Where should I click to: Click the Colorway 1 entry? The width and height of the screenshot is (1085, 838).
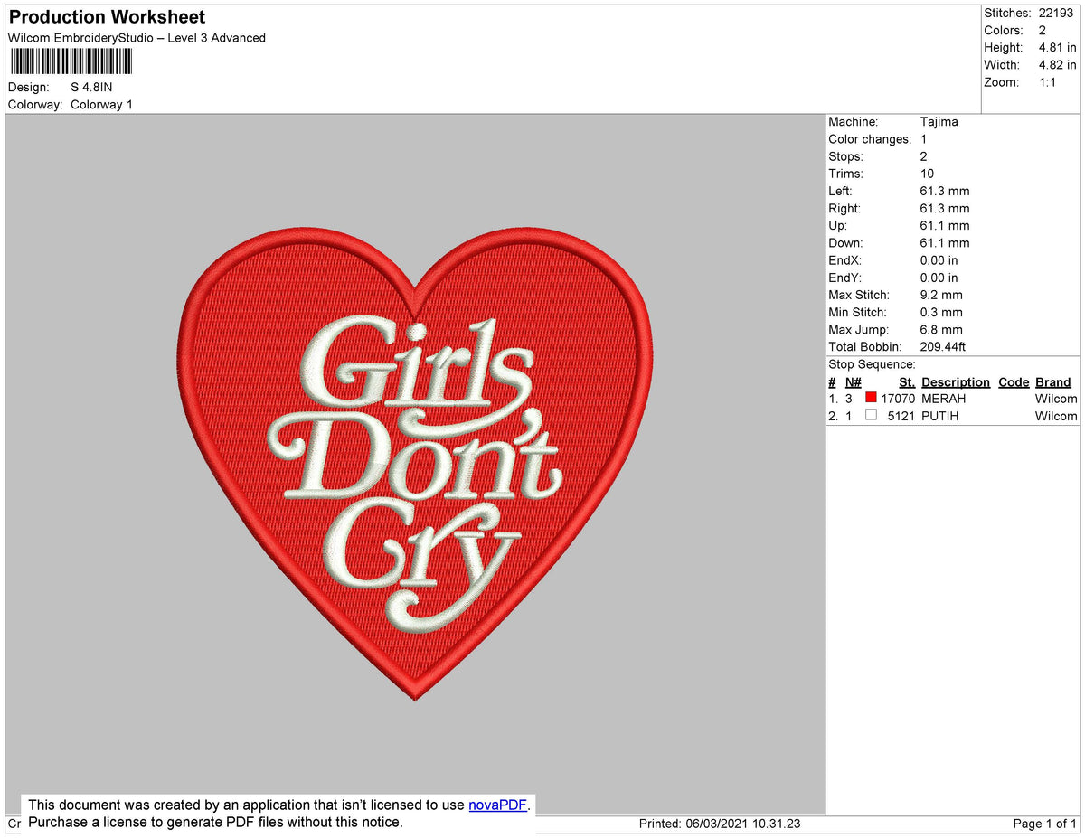(101, 104)
